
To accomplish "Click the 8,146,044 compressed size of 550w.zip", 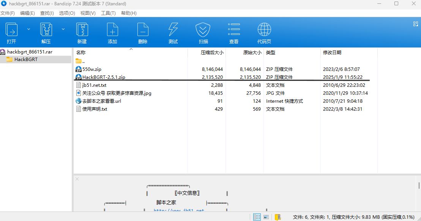I will tap(212, 69).
